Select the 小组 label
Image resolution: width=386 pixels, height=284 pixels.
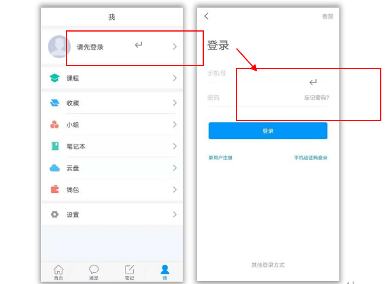coord(72,125)
